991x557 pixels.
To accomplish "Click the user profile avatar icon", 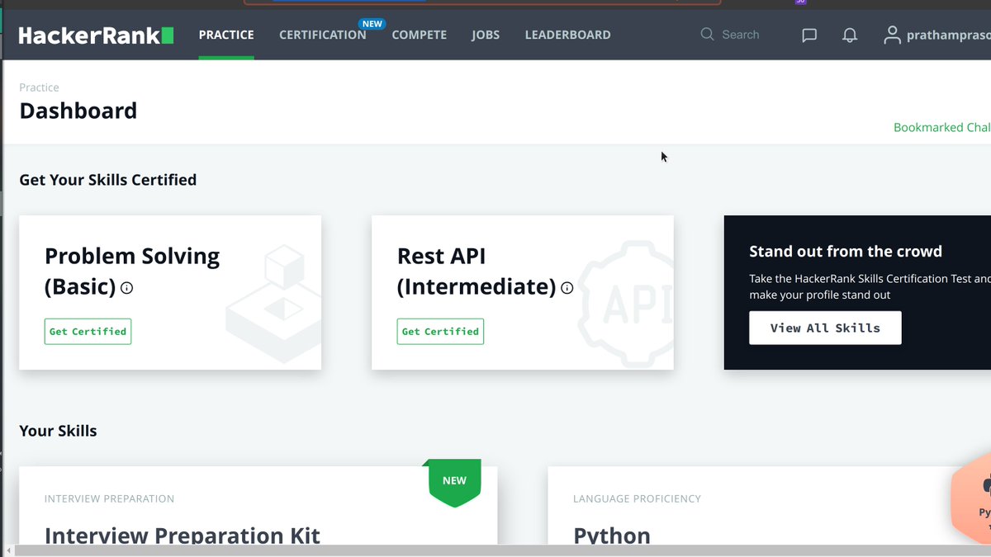I will coord(891,35).
